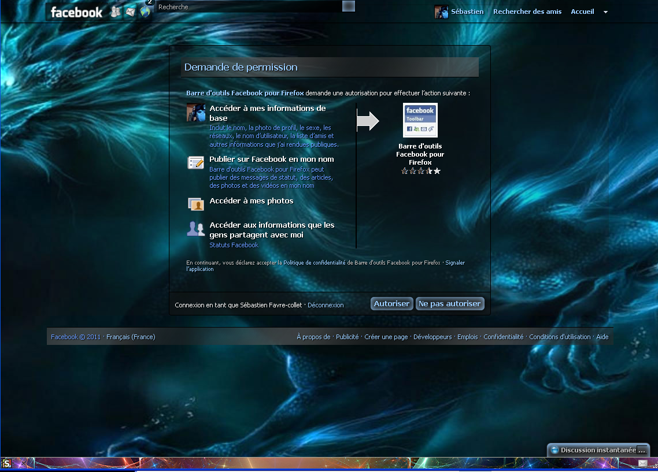Viewport: 658px width, 472px height.
Task: Expand the account dropdown arrow beside Accueil
Action: point(605,12)
